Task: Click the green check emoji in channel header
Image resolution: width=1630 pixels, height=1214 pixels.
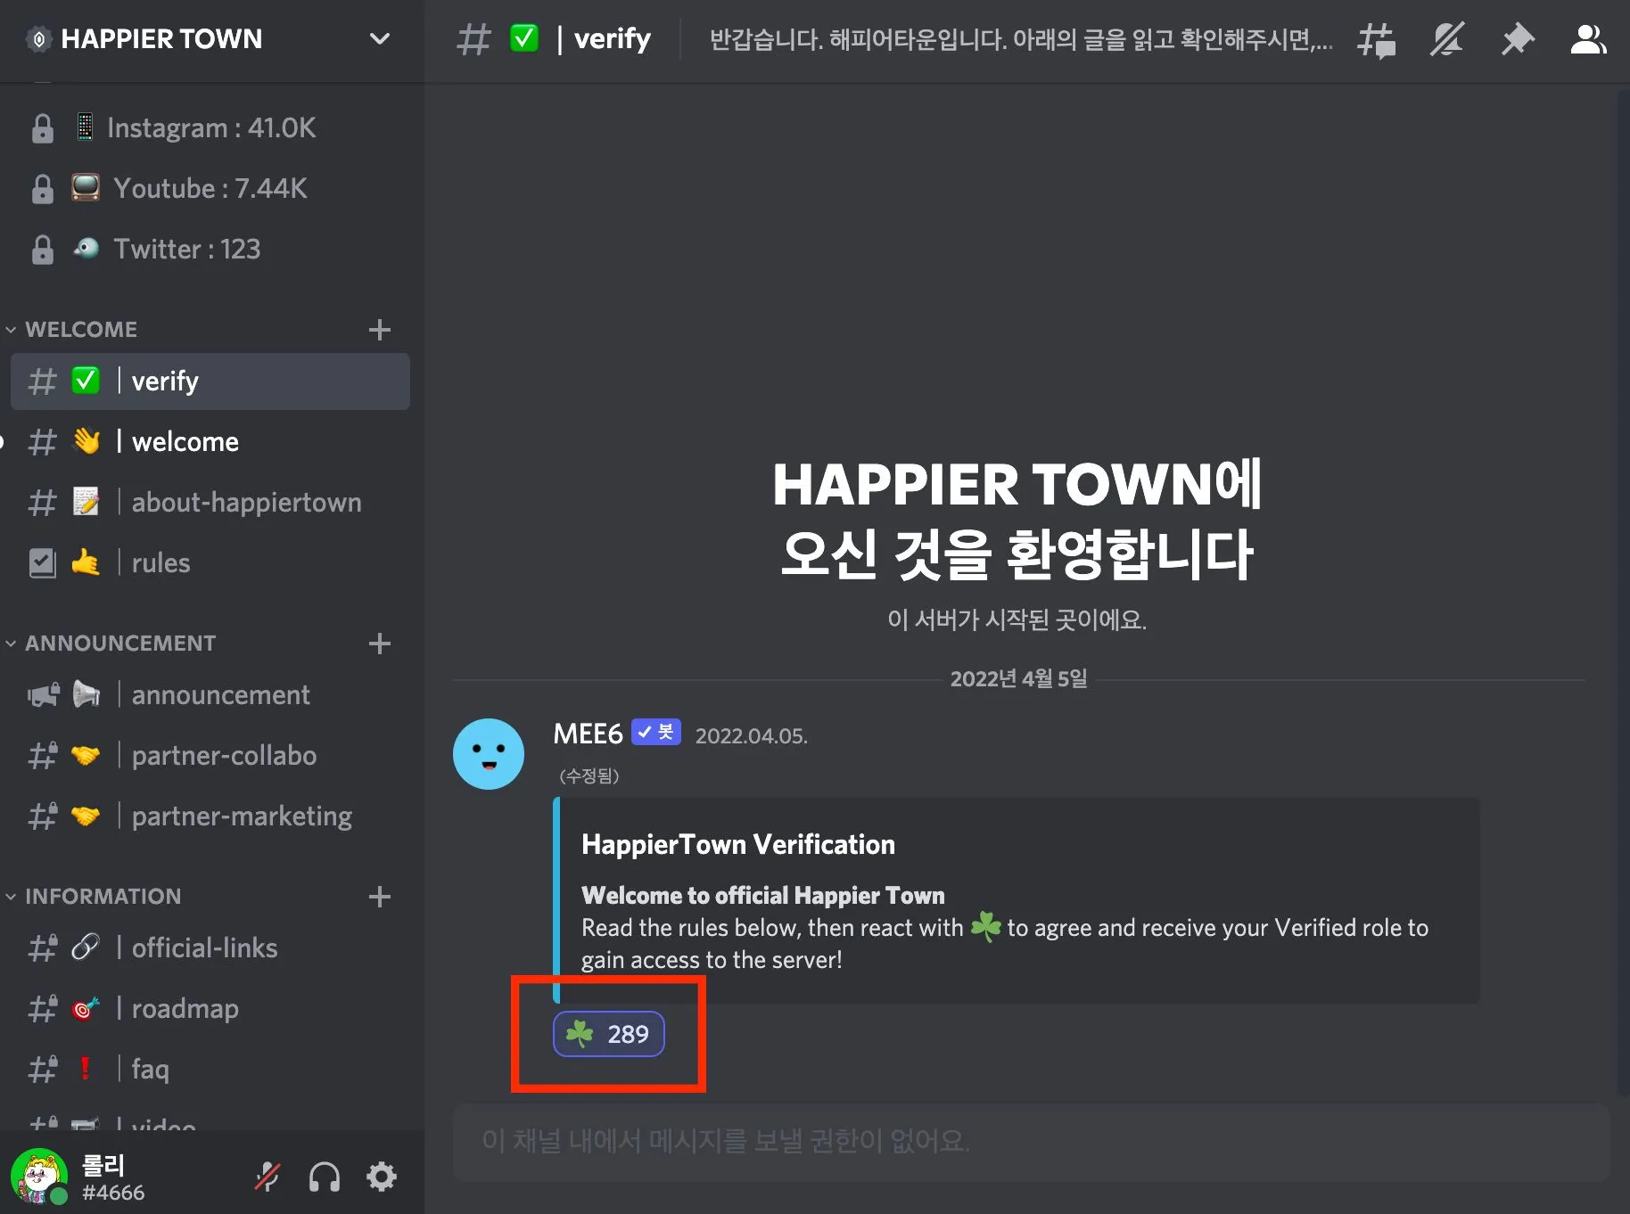Action: click(524, 38)
